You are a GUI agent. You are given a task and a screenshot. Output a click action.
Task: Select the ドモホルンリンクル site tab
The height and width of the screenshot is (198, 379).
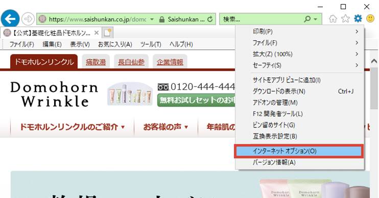pos(44,62)
